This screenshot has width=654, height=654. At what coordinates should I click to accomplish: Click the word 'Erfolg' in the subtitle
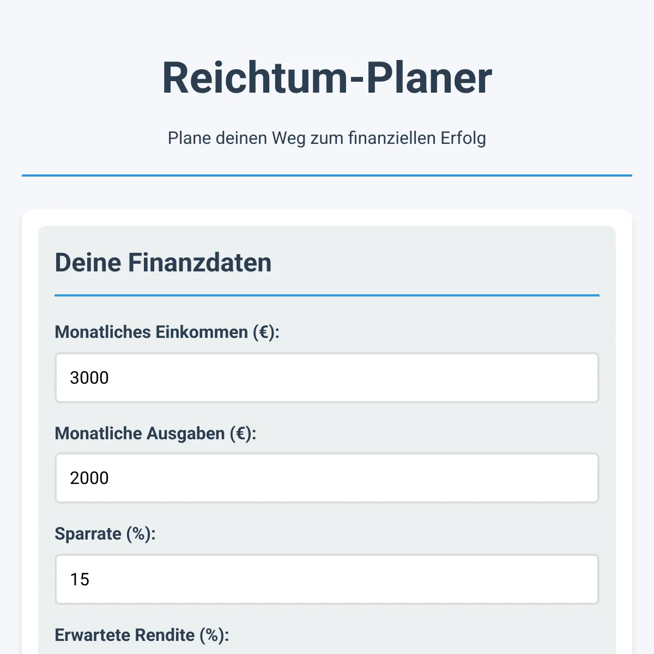click(463, 138)
